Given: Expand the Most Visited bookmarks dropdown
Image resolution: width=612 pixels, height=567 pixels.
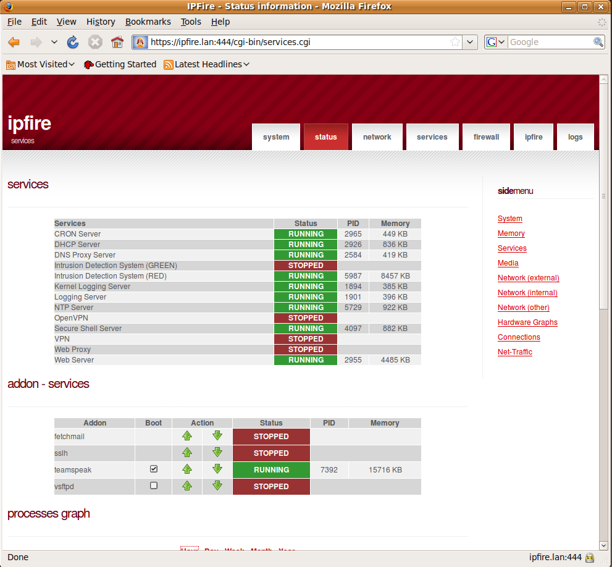Looking at the screenshot, I should 41,64.
